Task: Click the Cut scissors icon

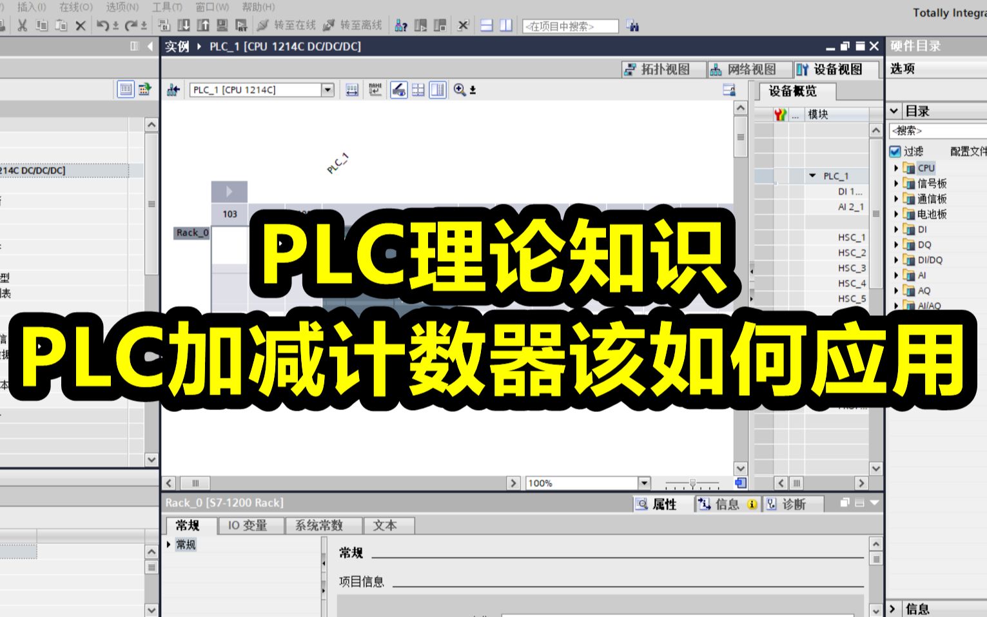Action: pos(22,26)
